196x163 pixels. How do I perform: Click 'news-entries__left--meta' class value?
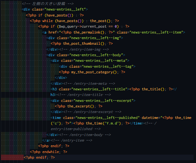(100, 61)
